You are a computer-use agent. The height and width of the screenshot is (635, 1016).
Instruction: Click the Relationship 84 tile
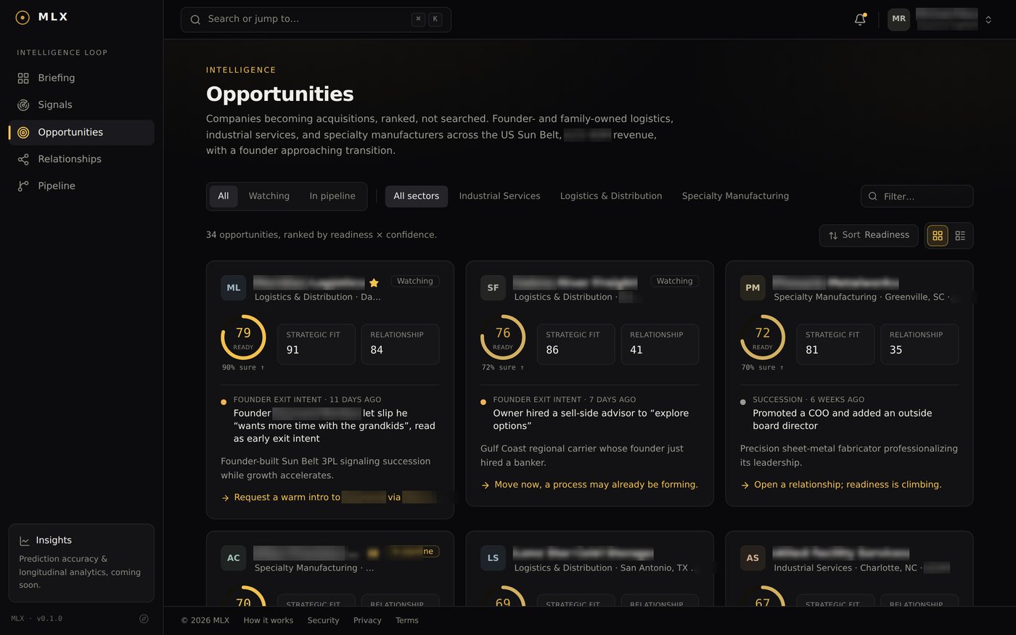[x=401, y=344]
